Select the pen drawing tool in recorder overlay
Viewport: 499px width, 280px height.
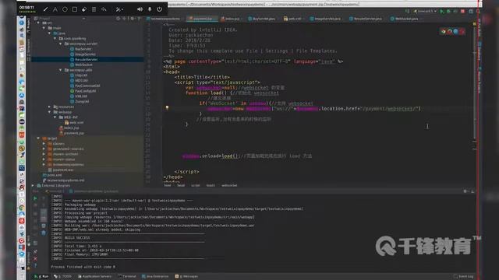click(x=45, y=9)
